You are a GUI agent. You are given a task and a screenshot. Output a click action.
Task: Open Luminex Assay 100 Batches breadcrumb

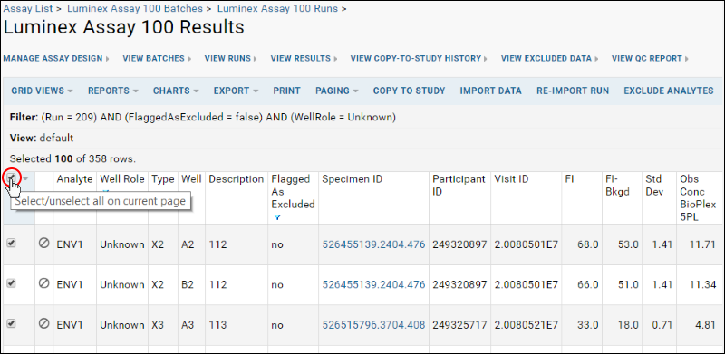pyautogui.click(x=135, y=8)
